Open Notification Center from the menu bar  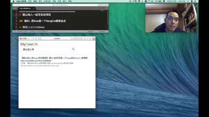195,1
